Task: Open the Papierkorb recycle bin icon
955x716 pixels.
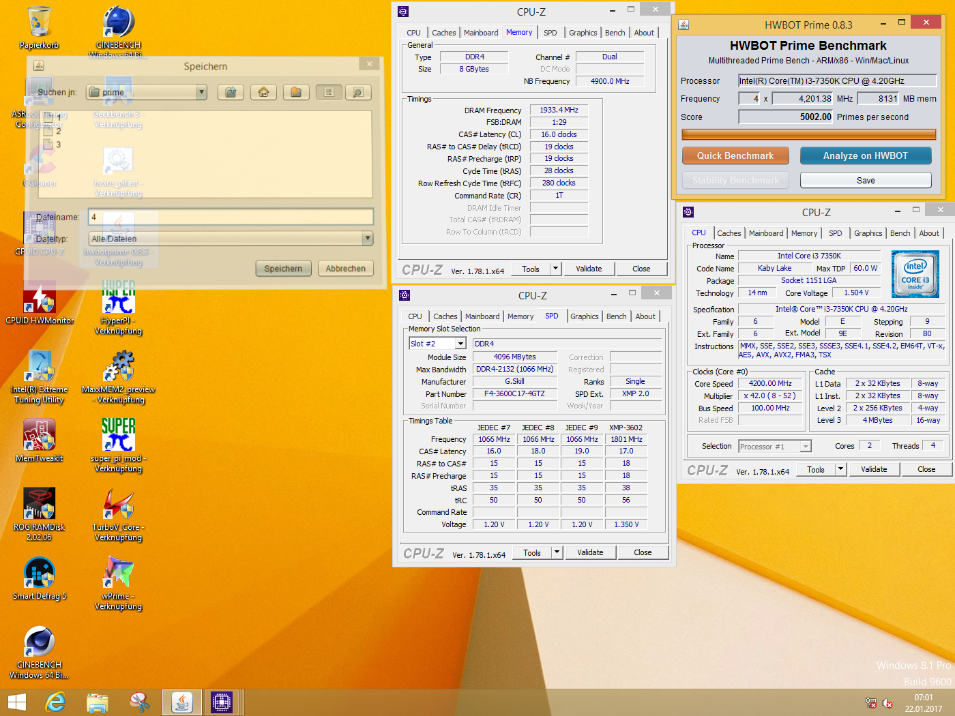Action: pos(40,27)
